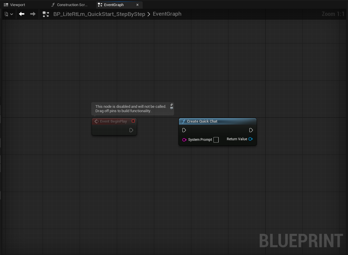Click the EventGraph breadcrumb label
The image size is (348, 255).
(x=167, y=14)
